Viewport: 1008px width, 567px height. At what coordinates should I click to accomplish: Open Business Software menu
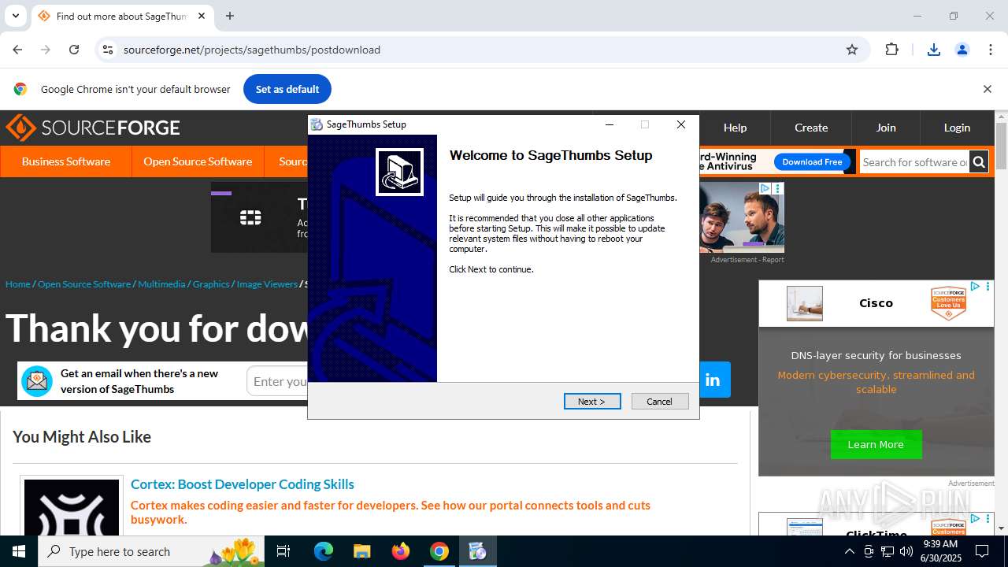pos(66,161)
